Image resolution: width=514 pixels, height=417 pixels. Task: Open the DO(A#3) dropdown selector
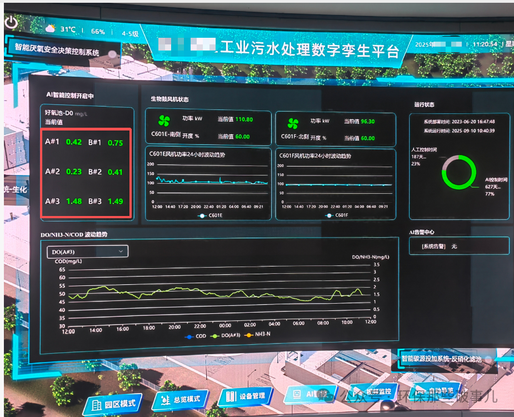coord(88,252)
